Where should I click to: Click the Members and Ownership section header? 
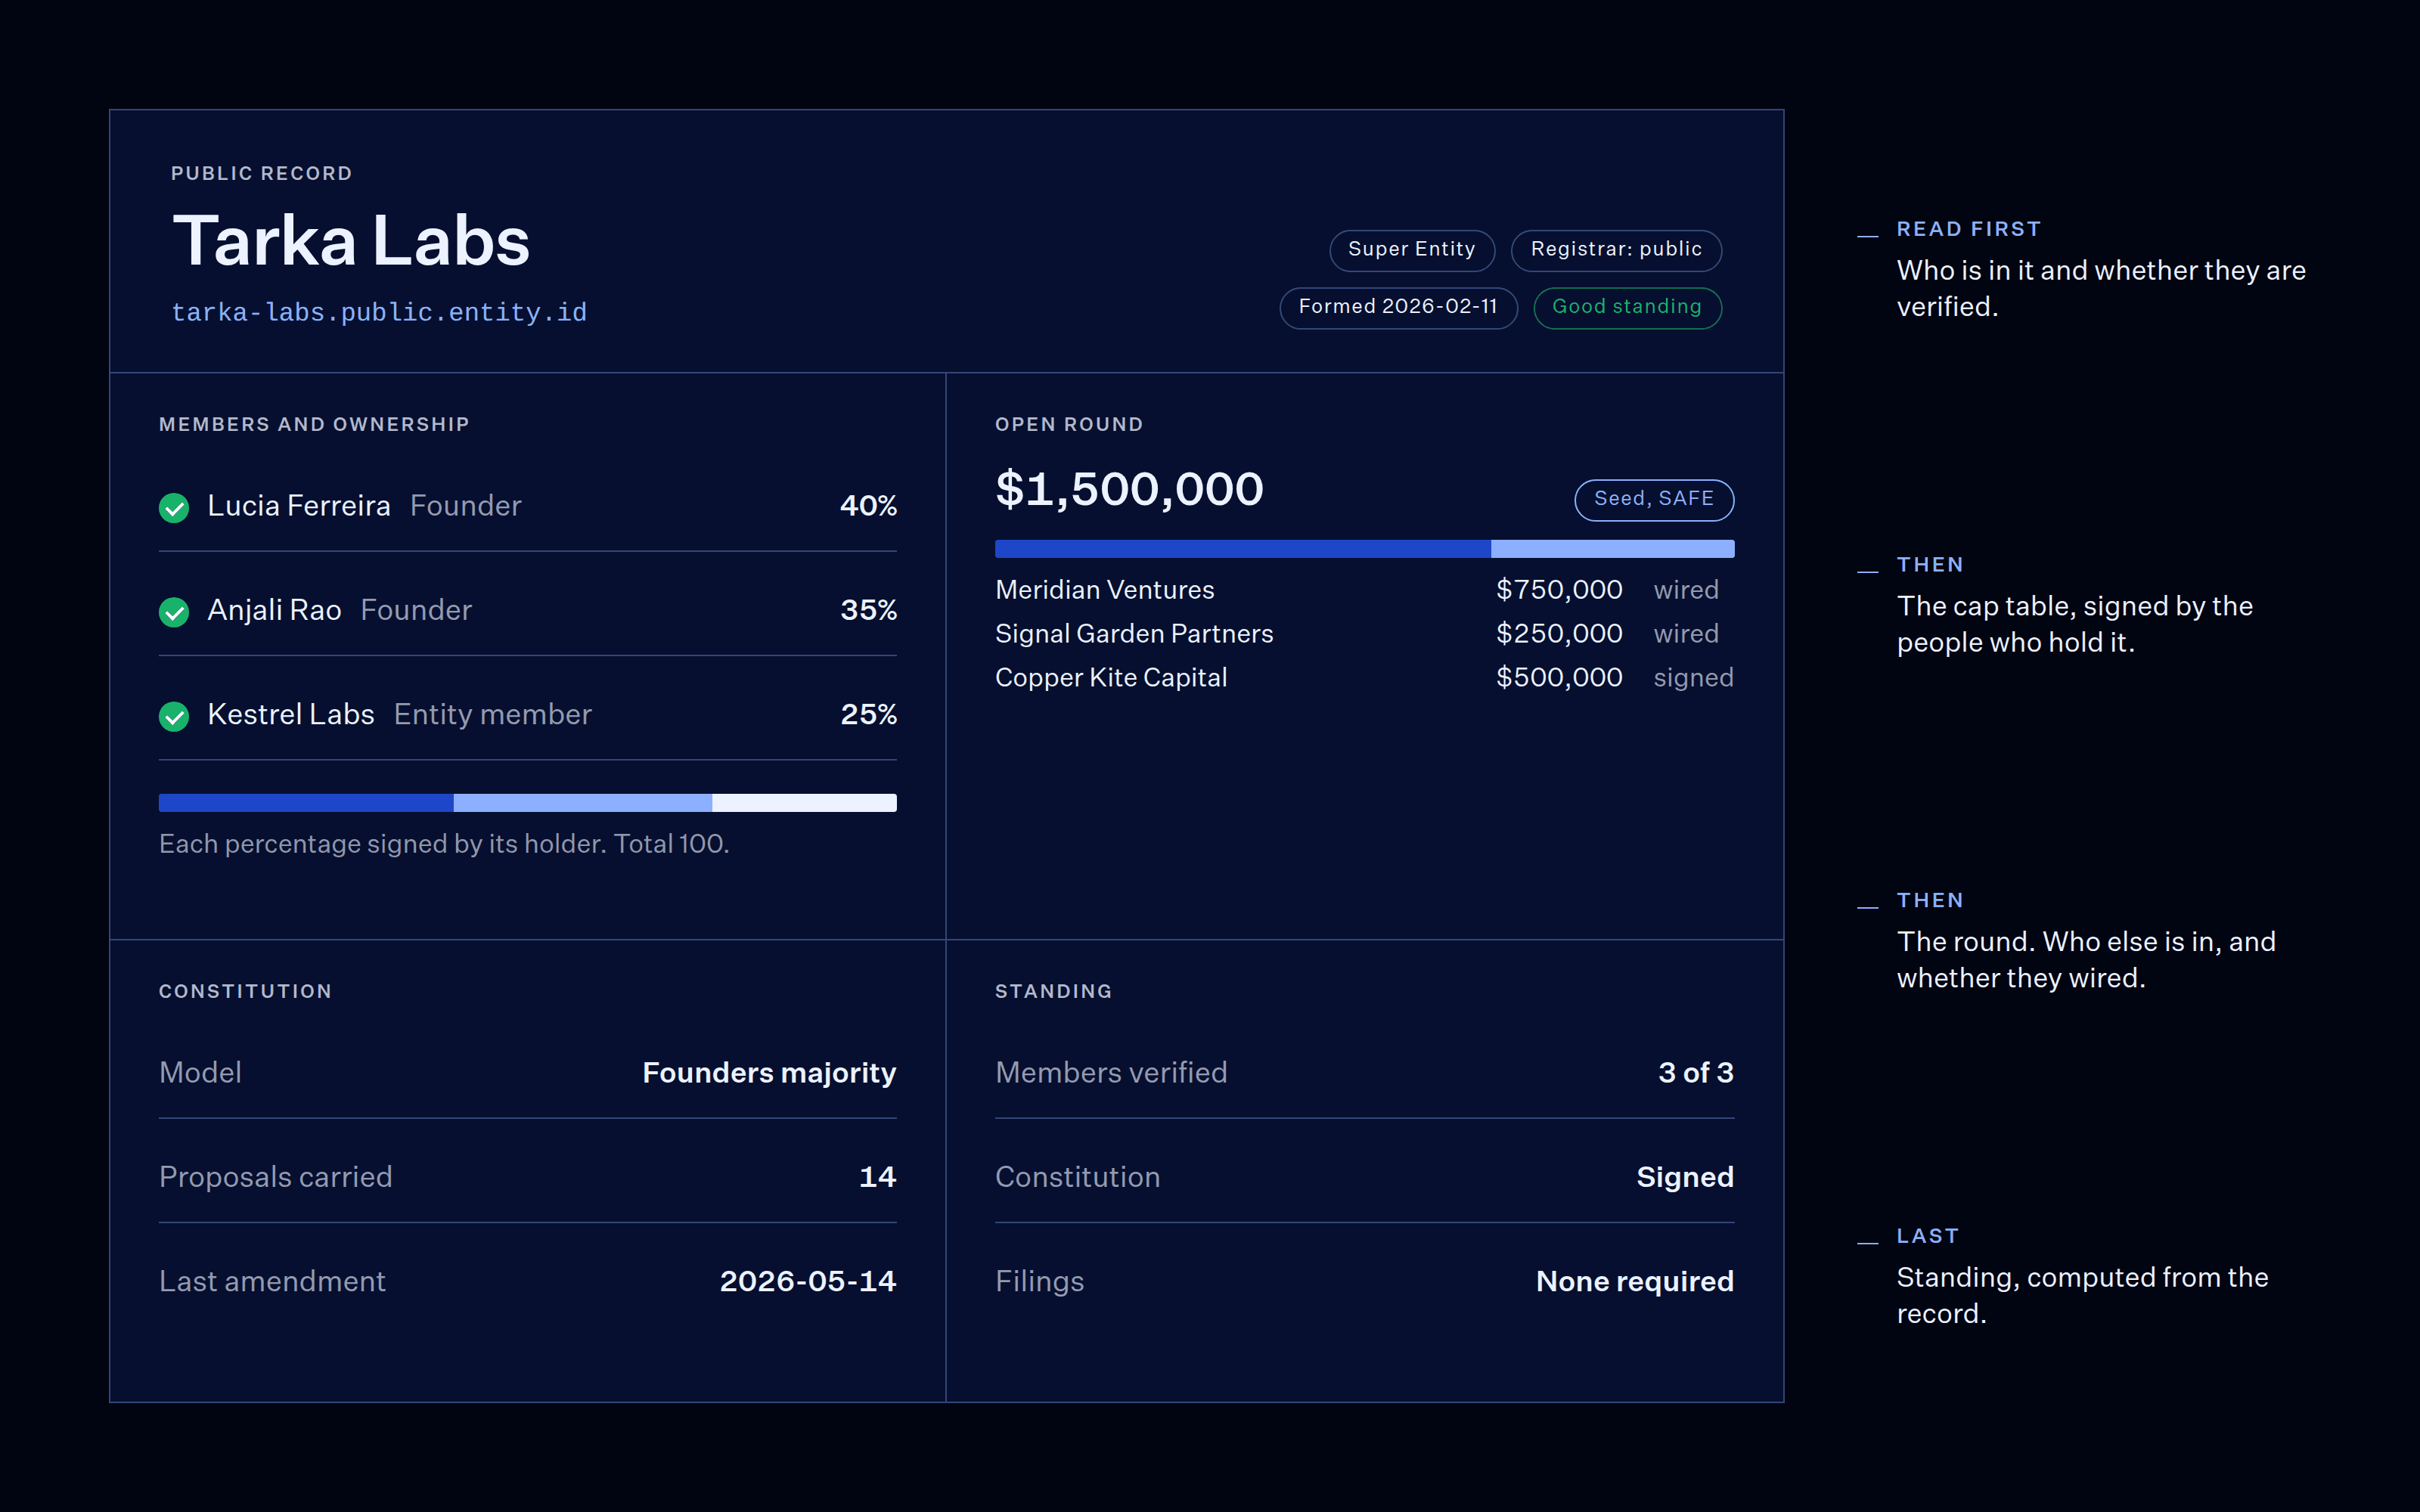coord(314,424)
